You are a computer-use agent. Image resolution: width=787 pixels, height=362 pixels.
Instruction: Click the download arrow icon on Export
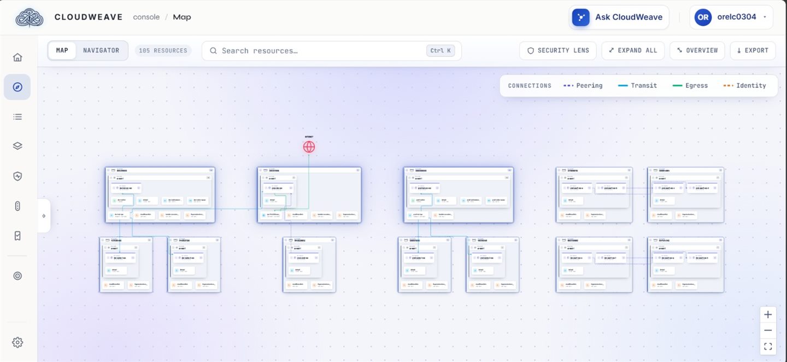point(739,50)
